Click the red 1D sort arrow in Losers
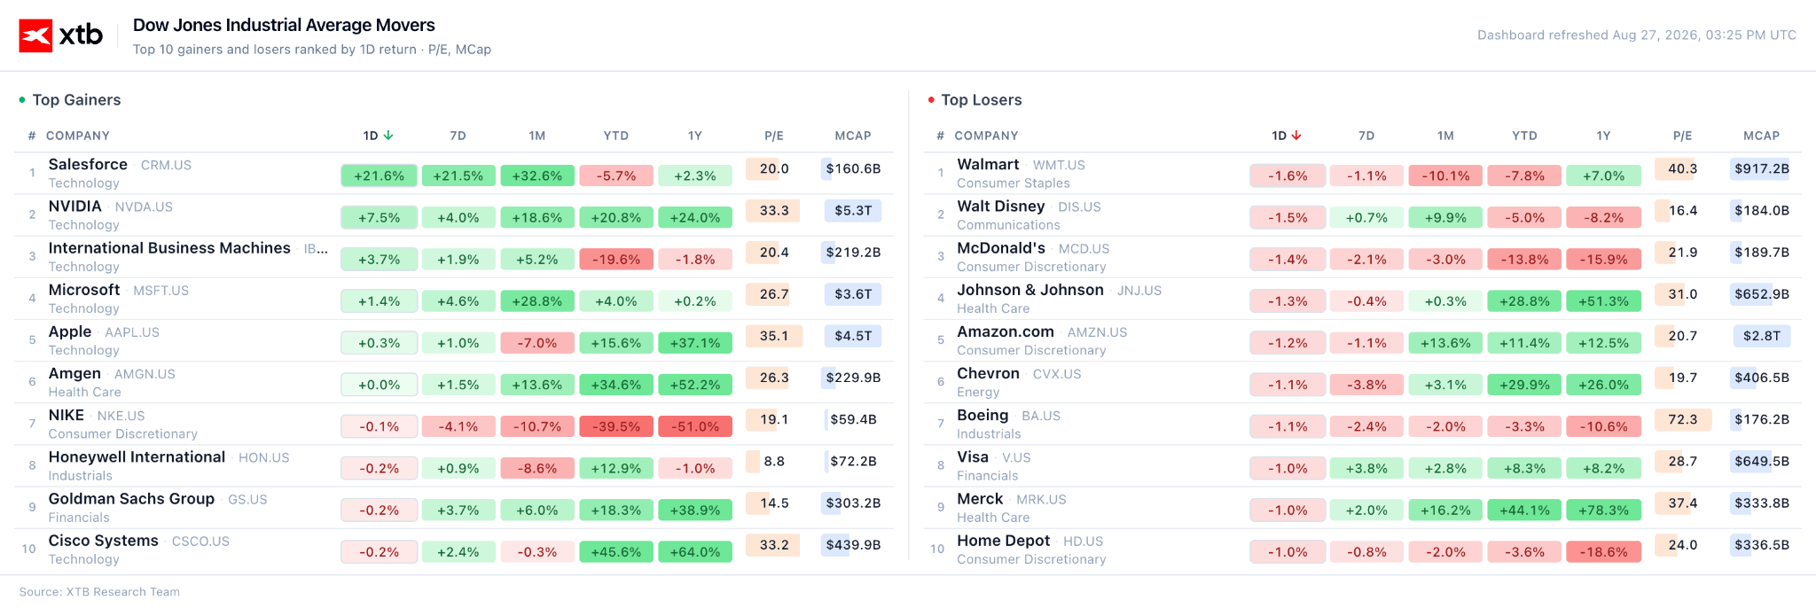This screenshot has height=608, width=1816. click(x=1296, y=136)
